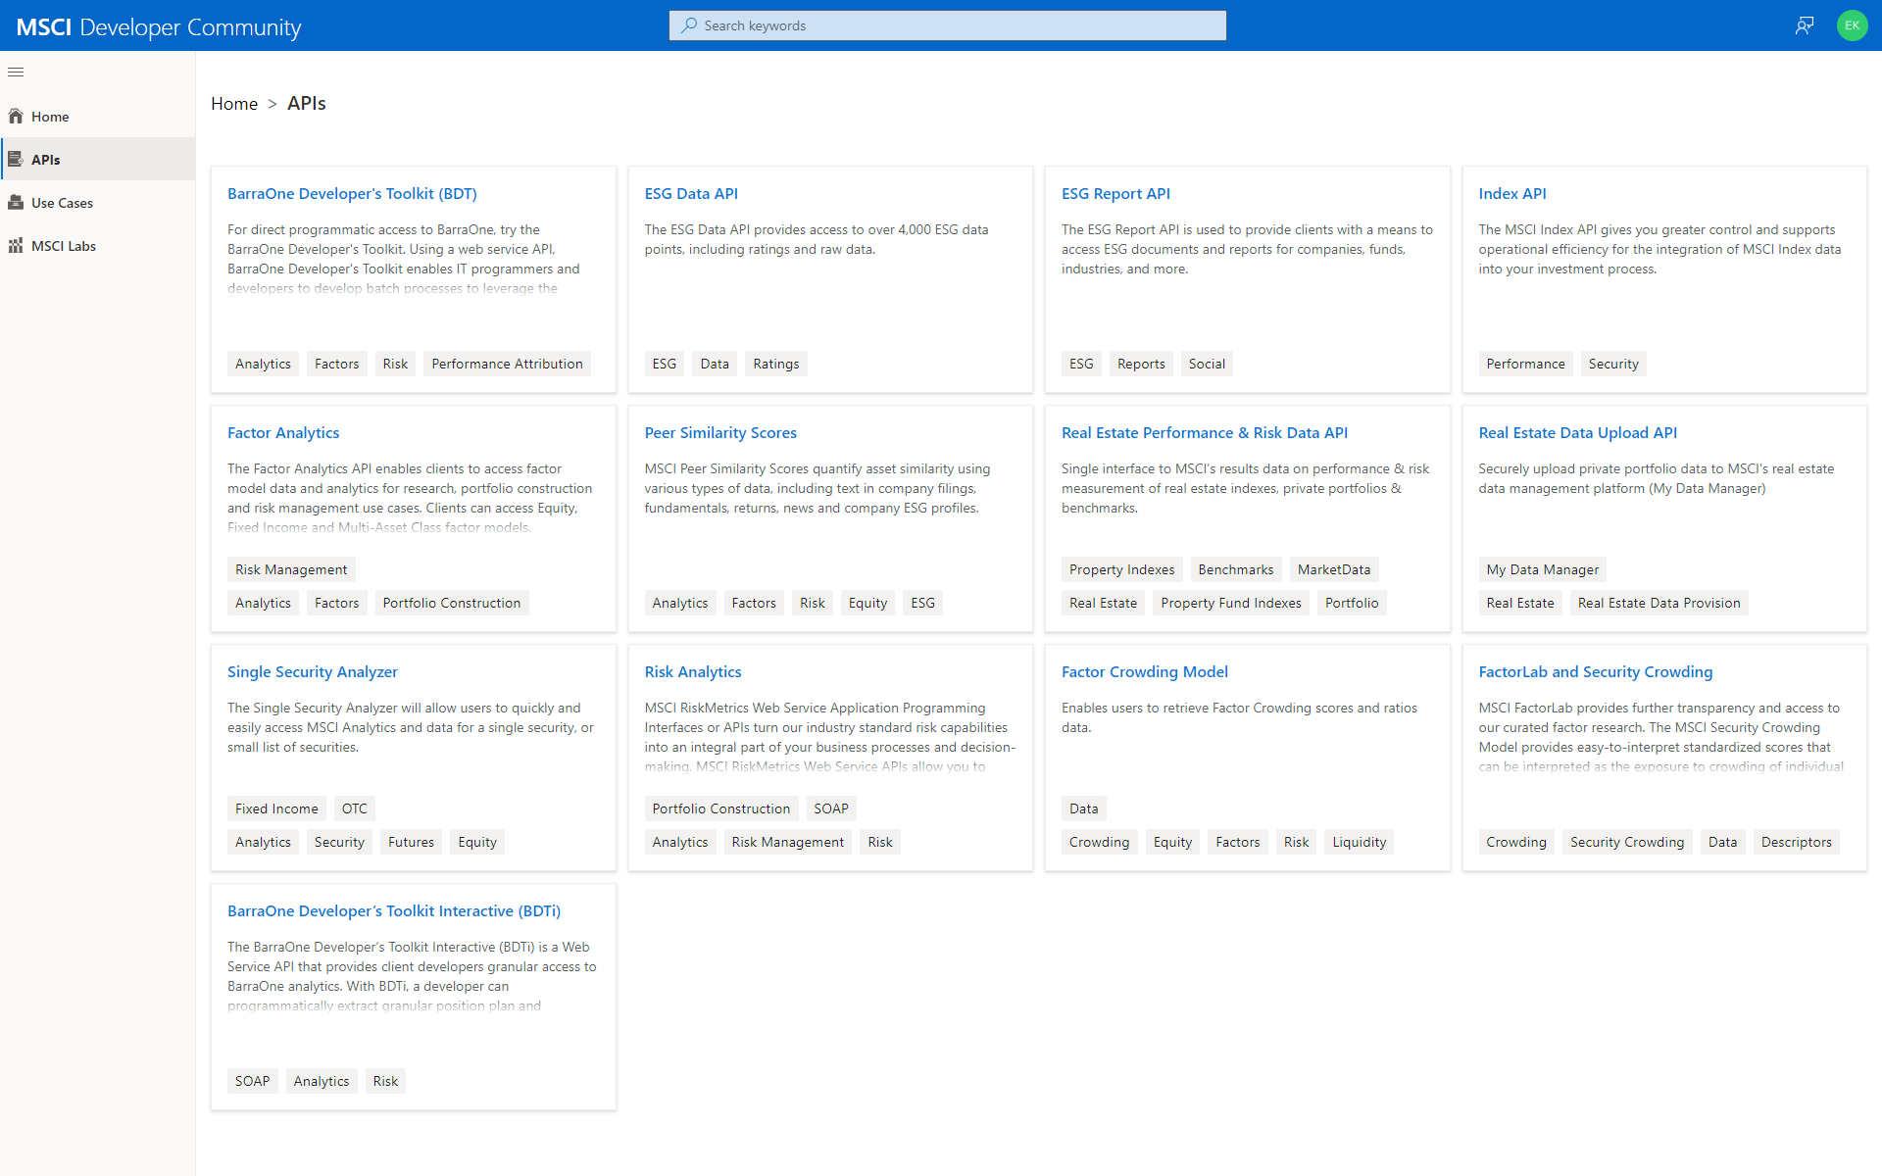1882x1176 pixels.
Task: Select the Use Cases label in the sidebar
Action: pos(62,203)
